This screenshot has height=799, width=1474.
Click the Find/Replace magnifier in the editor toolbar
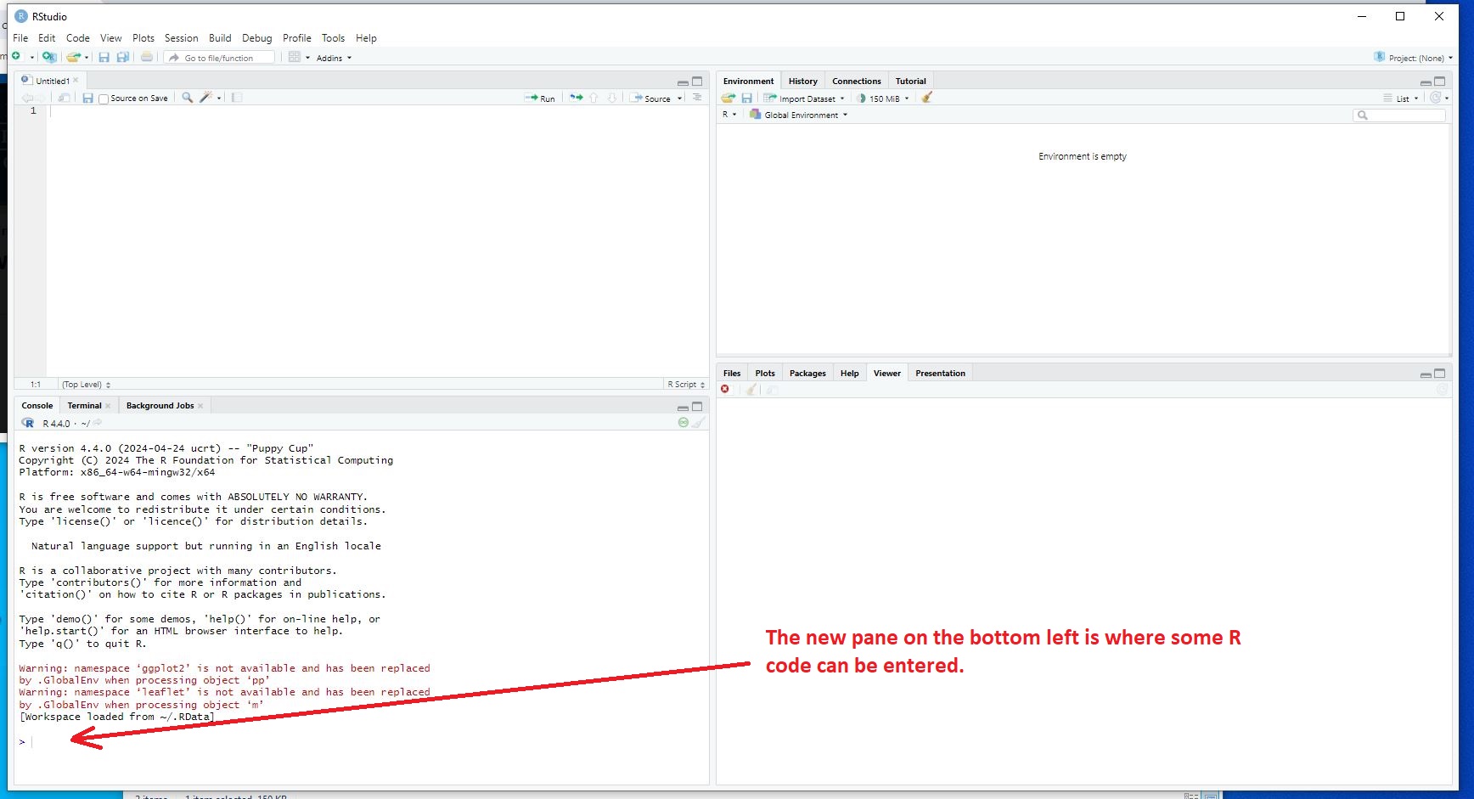click(187, 98)
